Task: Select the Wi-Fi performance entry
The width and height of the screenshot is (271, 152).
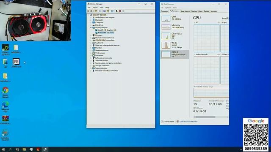Action: point(175,45)
